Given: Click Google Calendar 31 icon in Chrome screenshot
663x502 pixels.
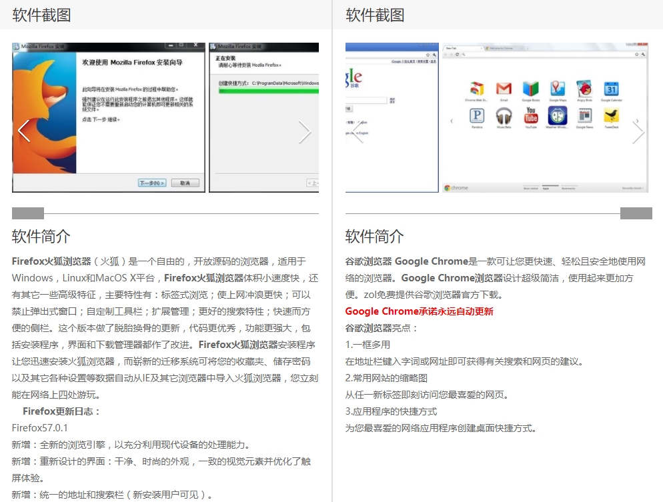Looking at the screenshot, I should pyautogui.click(x=612, y=89).
